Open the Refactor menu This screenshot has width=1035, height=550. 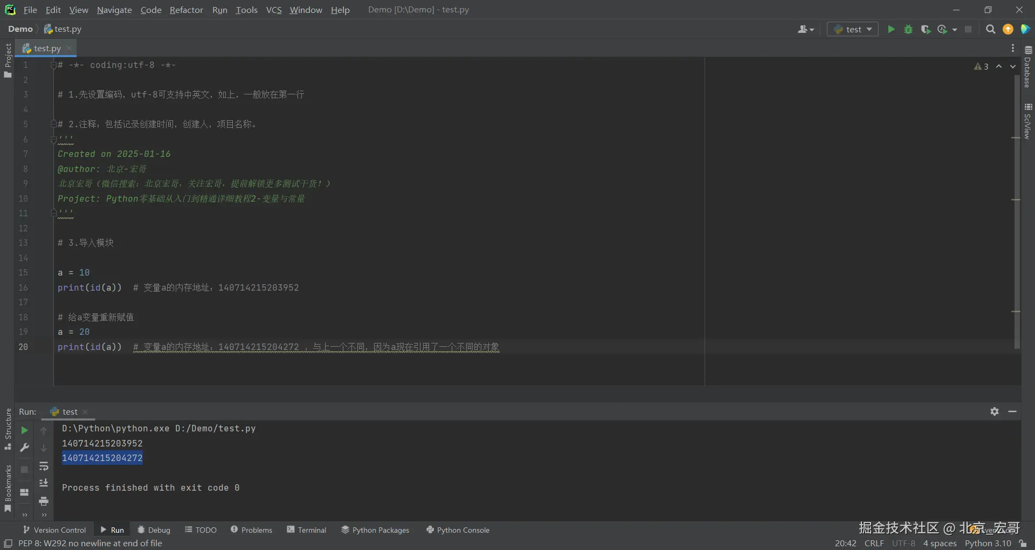click(x=187, y=10)
